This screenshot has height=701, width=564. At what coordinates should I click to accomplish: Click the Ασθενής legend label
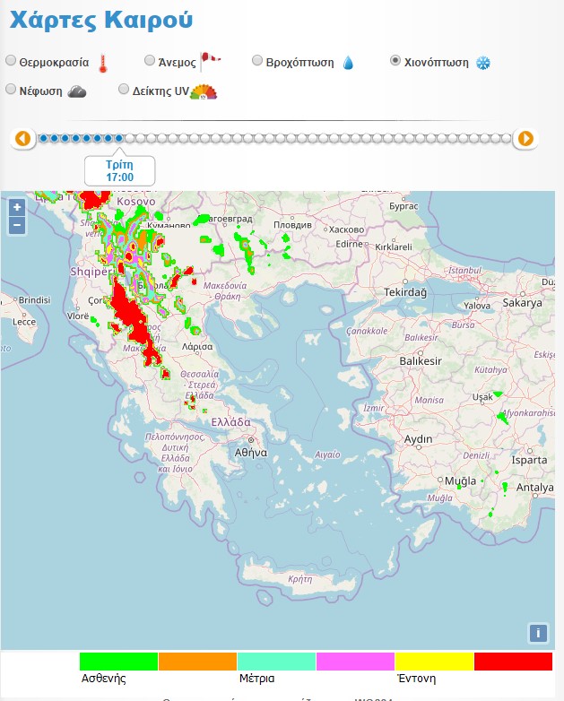click(103, 679)
